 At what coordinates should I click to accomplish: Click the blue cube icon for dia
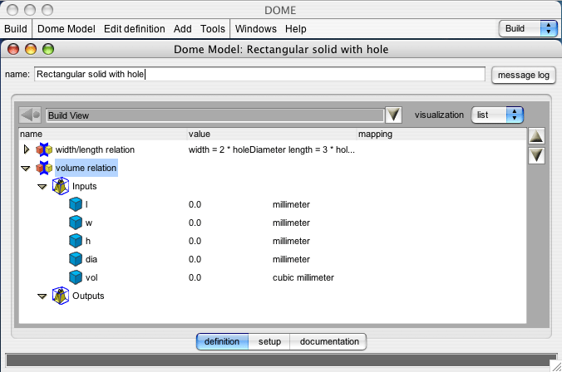pos(76,259)
